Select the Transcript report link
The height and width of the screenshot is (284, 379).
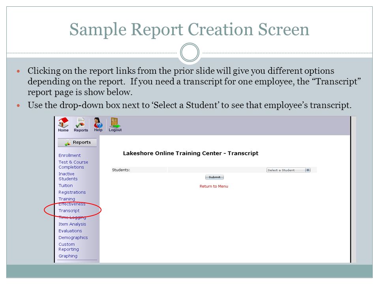tap(69, 211)
